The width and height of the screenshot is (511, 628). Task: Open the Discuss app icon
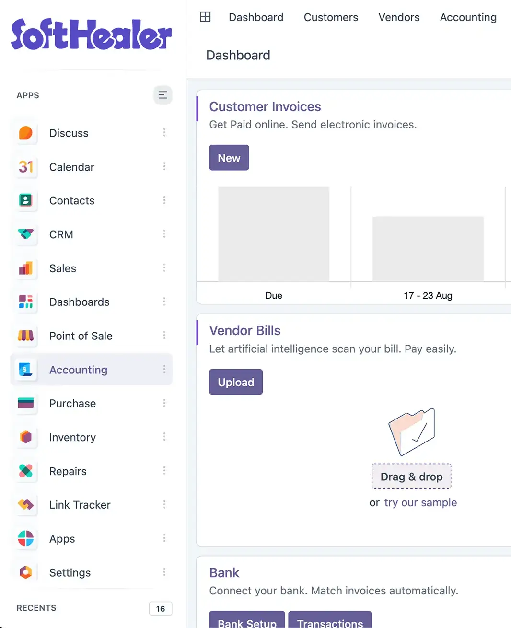26,133
